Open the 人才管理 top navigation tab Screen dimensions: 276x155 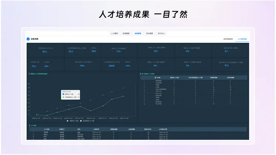pos(114,33)
